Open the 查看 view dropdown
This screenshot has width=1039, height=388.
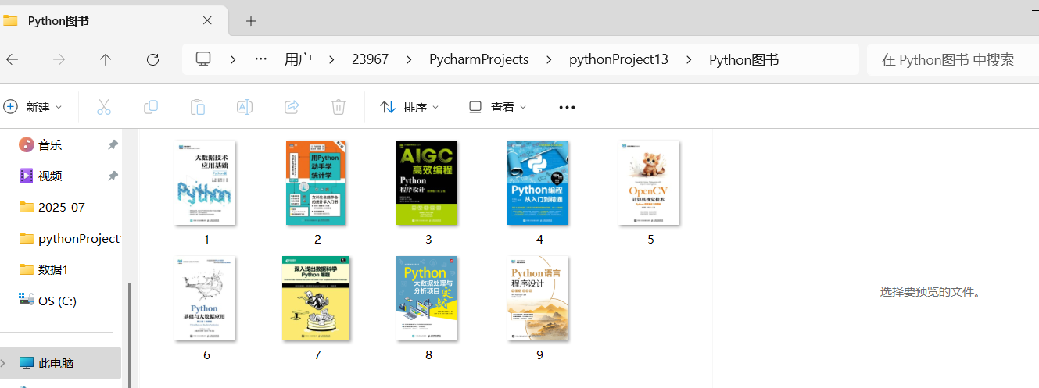(498, 108)
